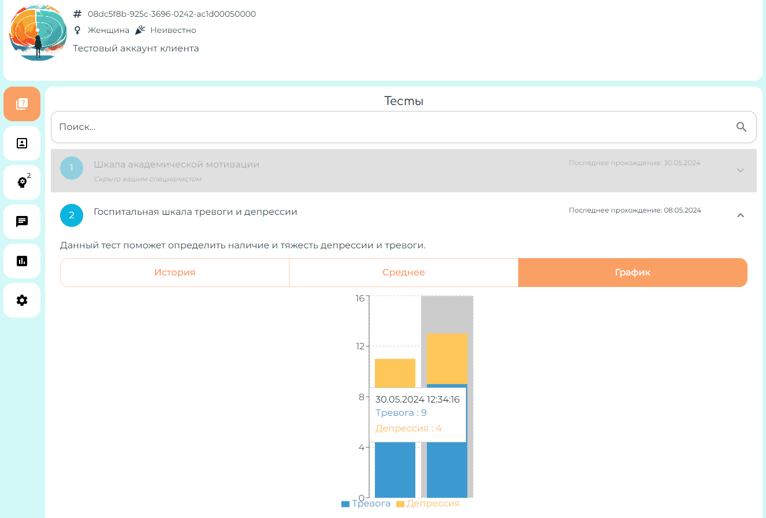This screenshot has width=766, height=518.
Task: Click the hash ID icon
Action: pyautogui.click(x=77, y=14)
